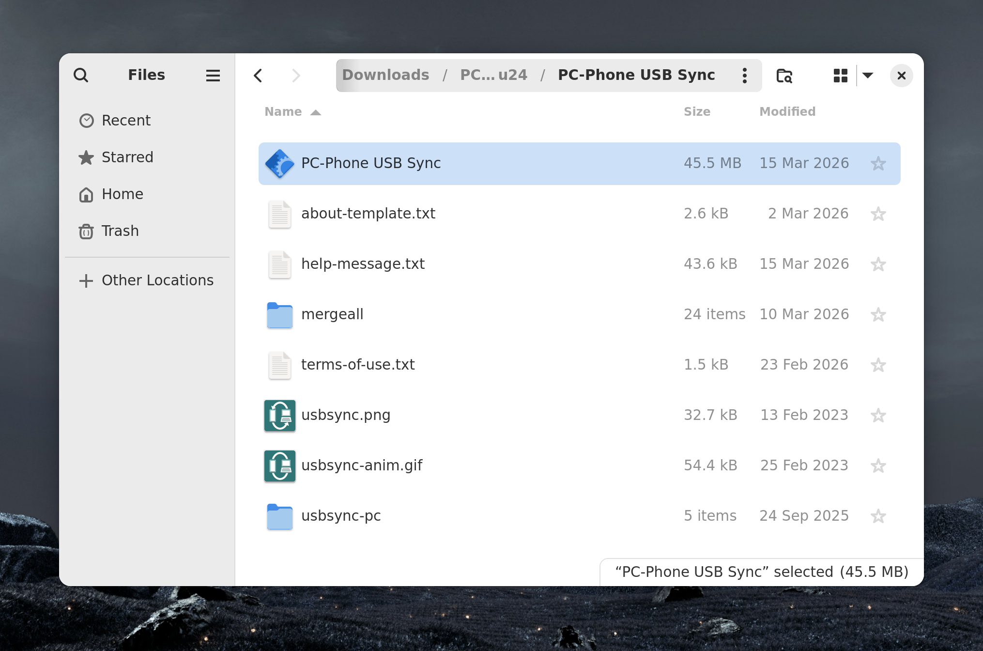
Task: Sort by the Name column header
Action: point(283,112)
